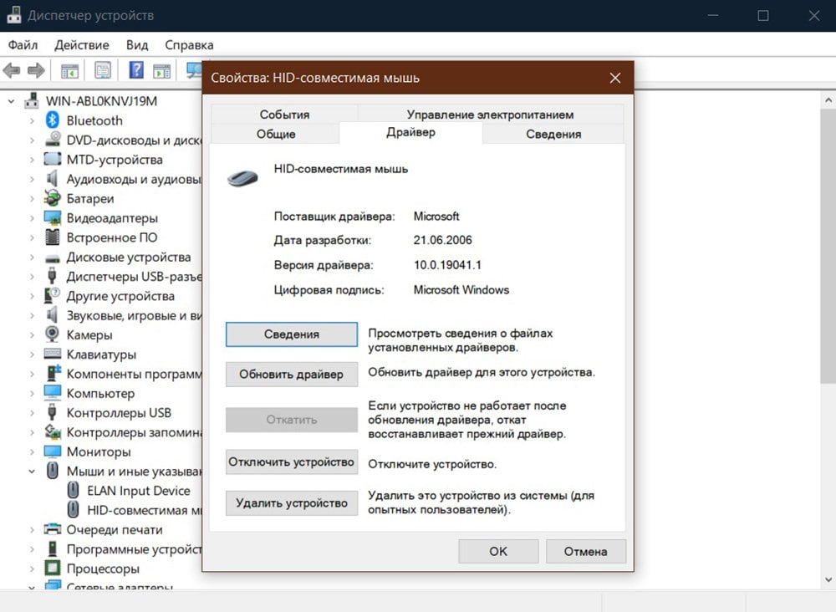Close the HID mouse properties dialog

(x=614, y=78)
